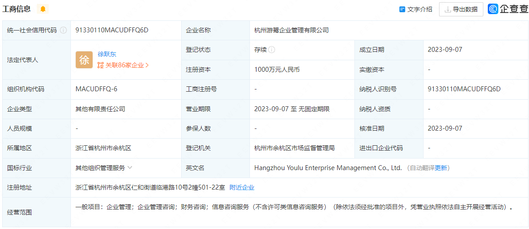Click the 注册地址 label cell

36,187
